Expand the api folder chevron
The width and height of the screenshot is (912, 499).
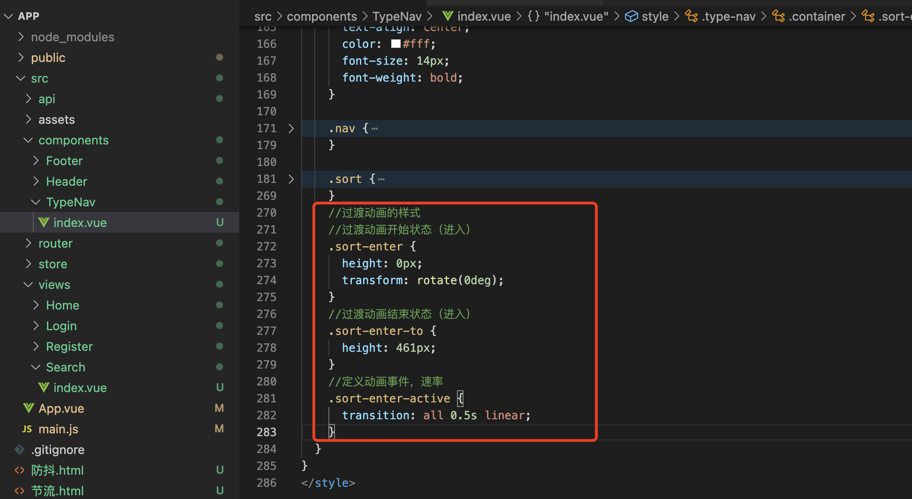[28, 98]
